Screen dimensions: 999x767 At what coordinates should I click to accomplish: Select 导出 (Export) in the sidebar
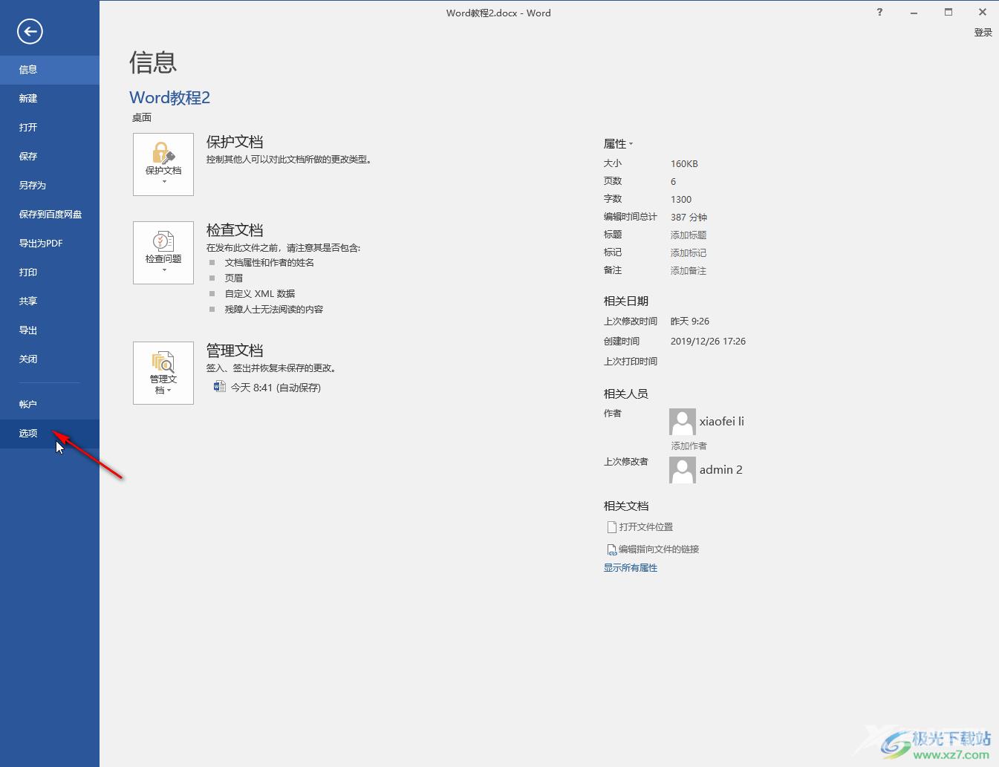pos(50,330)
